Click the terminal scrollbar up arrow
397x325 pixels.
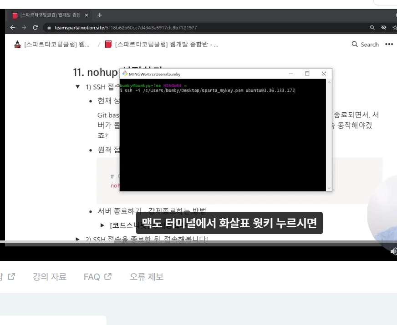pos(329,82)
